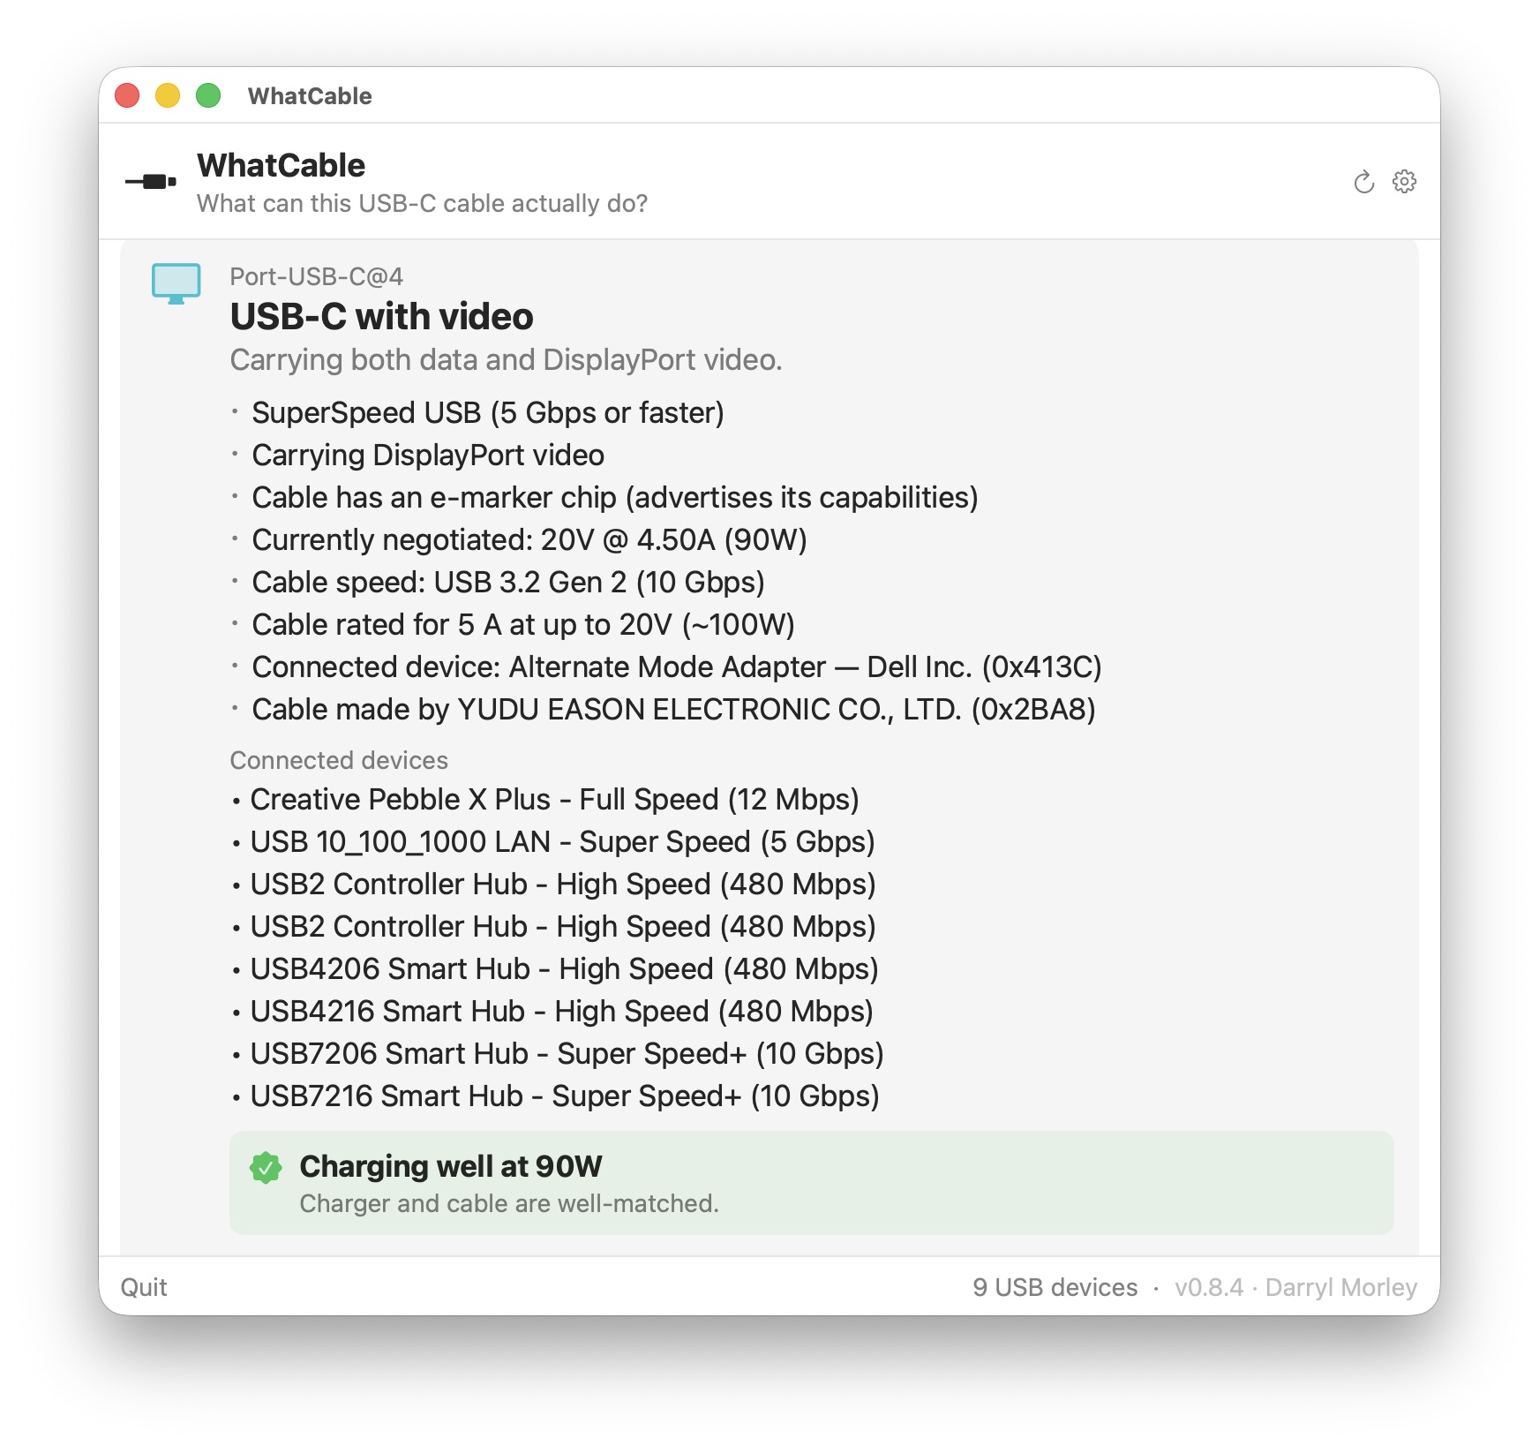Click the 'v0.8.4 · Darryl Morley' credit
This screenshot has width=1539, height=1446.
1296,1287
